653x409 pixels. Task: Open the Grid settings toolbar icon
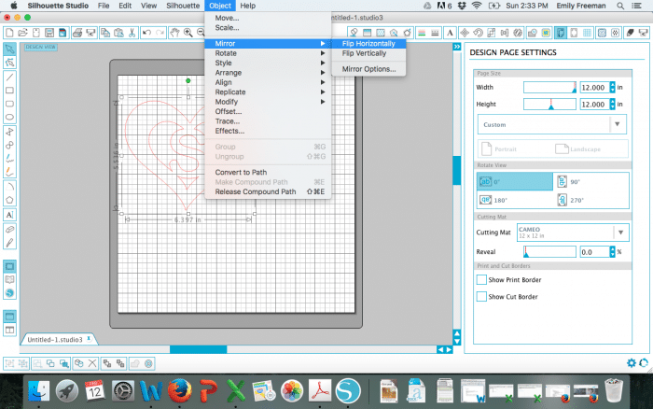(x=587, y=33)
